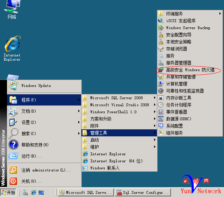Viewport: 224px width, 197px height.
Task: Click the 服务器管理器 icon
Action: [x=161, y=63]
